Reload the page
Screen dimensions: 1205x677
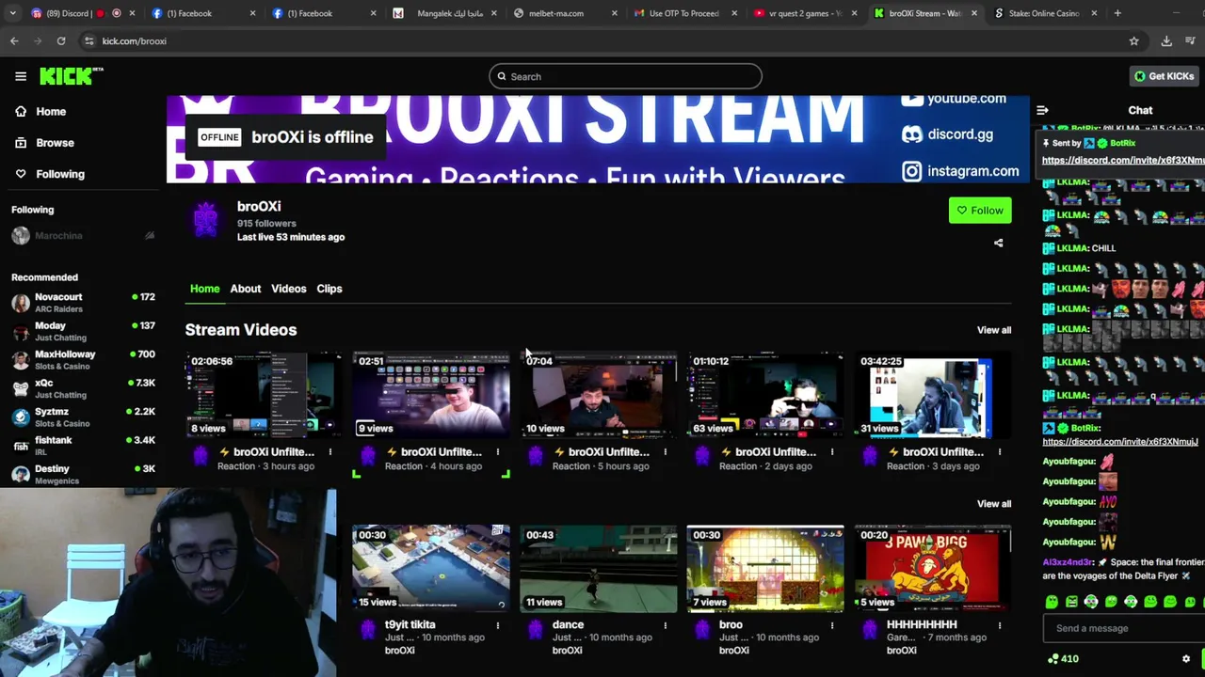pos(61,41)
